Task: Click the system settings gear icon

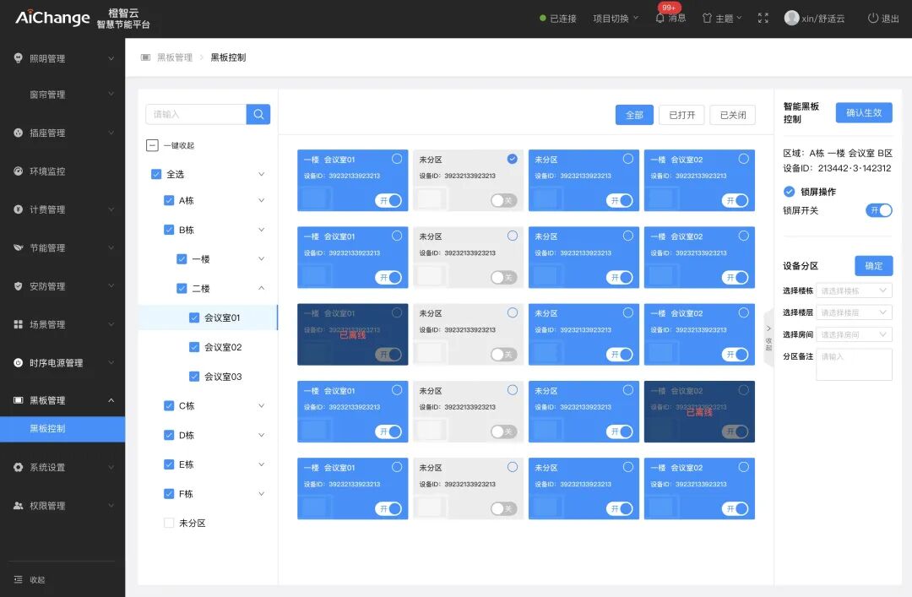Action: click(x=18, y=467)
